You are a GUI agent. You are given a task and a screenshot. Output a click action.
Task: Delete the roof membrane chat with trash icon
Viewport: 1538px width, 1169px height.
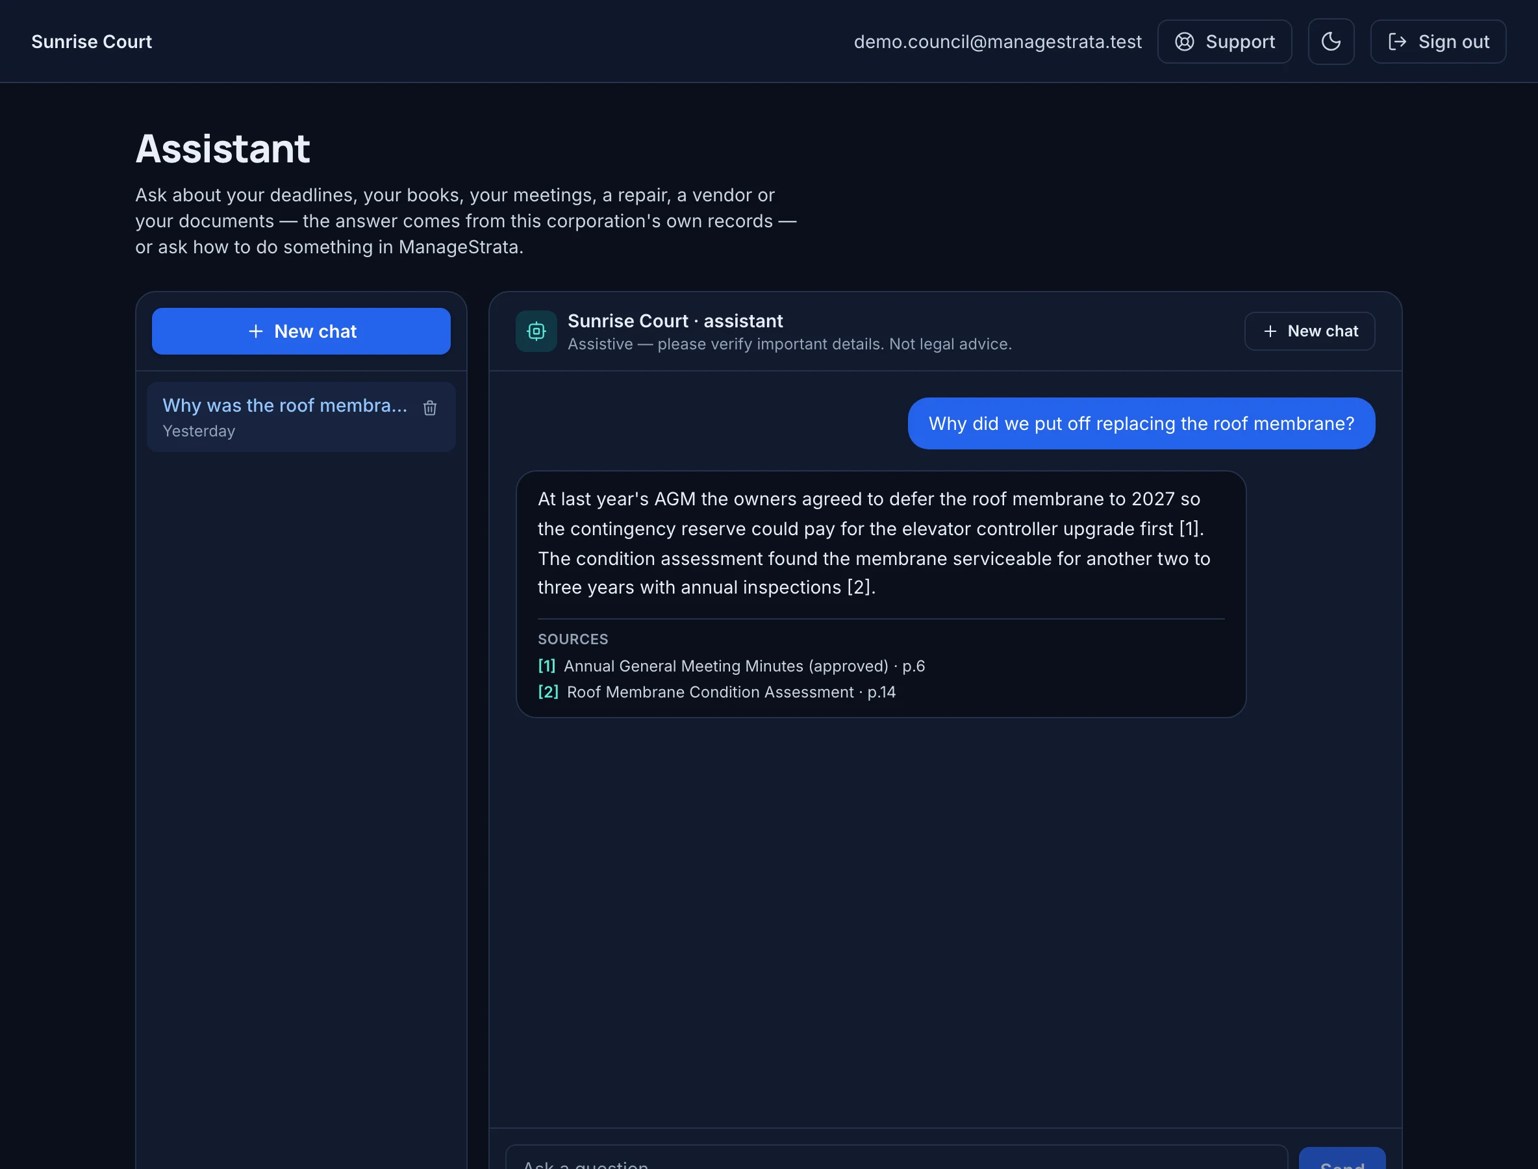click(x=430, y=408)
